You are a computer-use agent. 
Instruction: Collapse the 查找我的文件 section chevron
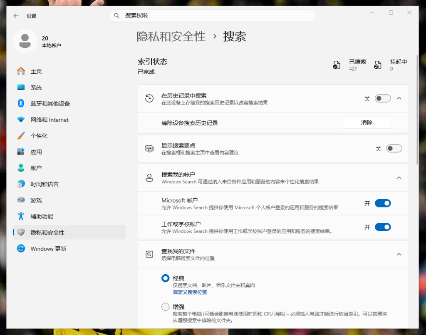(x=399, y=255)
